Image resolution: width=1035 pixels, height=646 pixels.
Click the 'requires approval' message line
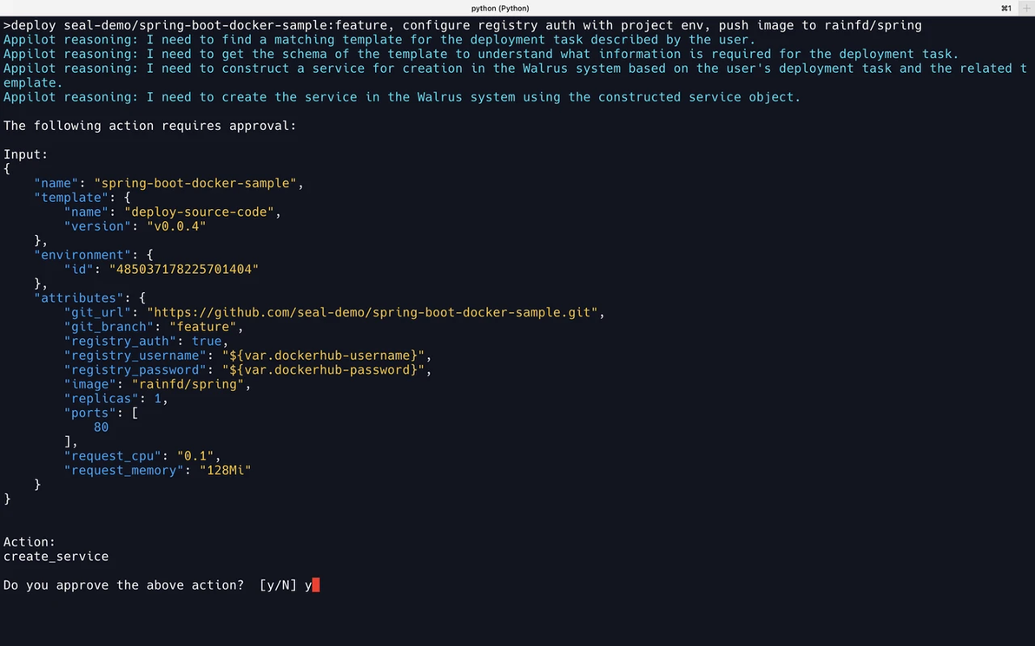150,126
